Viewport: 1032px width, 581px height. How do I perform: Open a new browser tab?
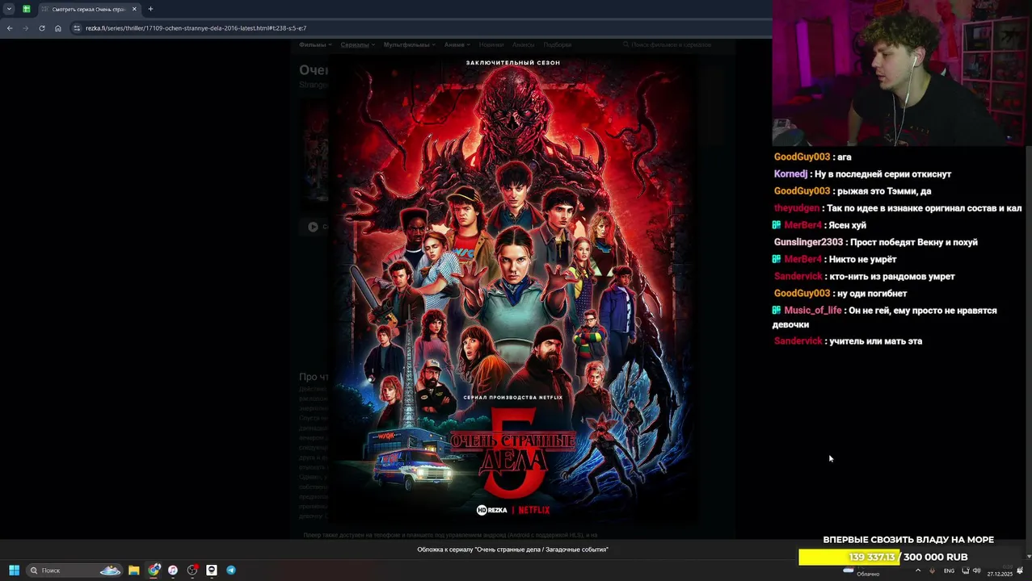tap(150, 9)
